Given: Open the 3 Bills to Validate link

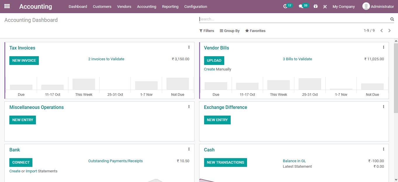Looking at the screenshot, I should [297, 59].
